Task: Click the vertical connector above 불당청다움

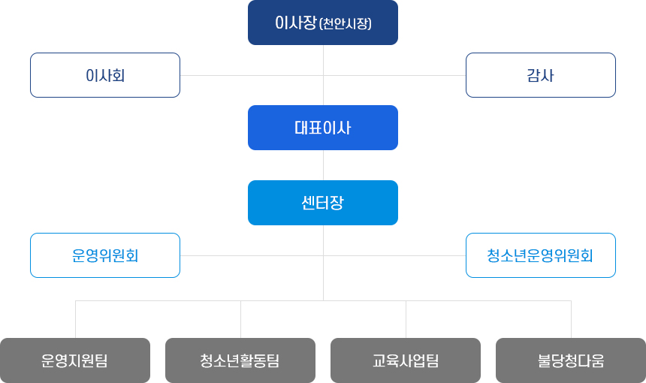Action: pos(571,320)
